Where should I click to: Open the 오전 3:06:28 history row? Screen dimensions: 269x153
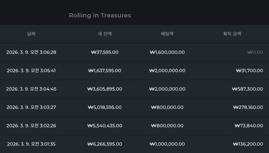point(31,52)
